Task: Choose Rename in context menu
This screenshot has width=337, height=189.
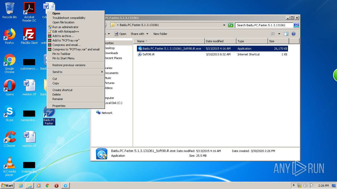Action: 76,99
